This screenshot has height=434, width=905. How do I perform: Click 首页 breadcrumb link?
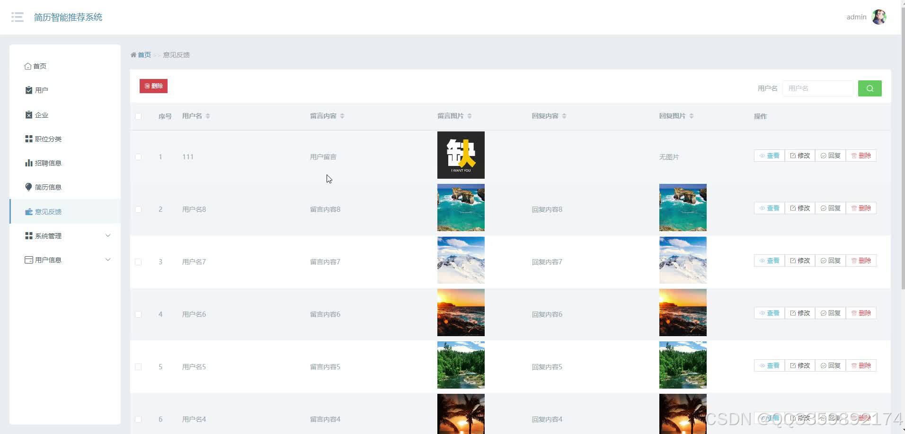pyautogui.click(x=144, y=55)
